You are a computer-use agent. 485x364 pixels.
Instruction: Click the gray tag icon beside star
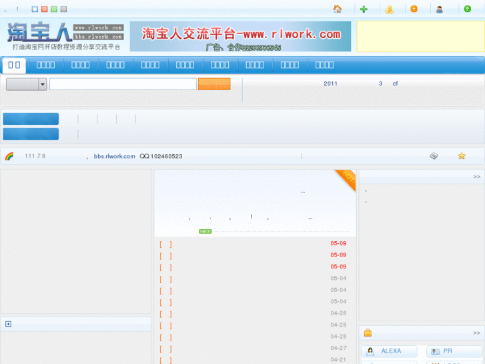(434, 156)
